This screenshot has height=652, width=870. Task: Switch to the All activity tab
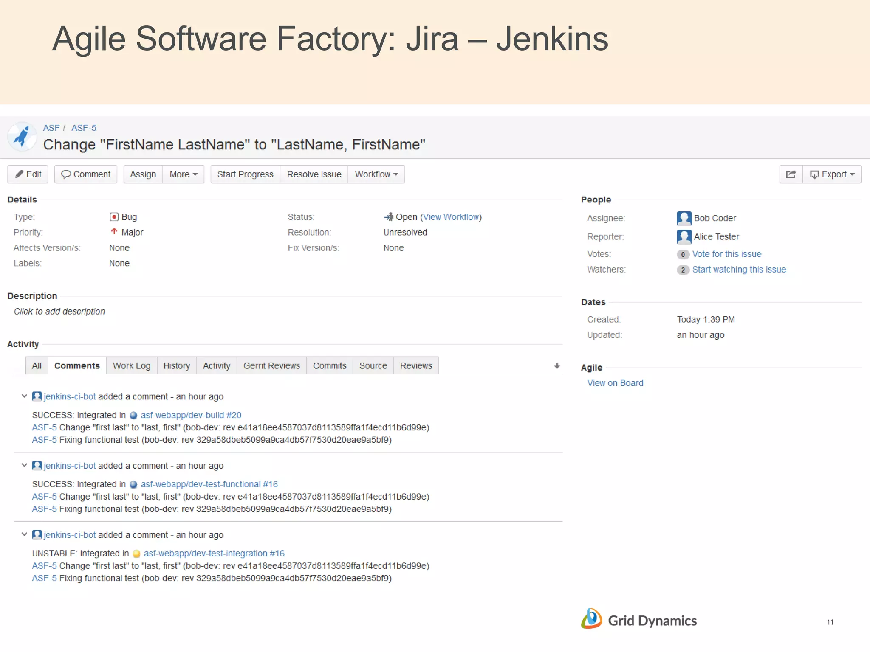[37, 365]
